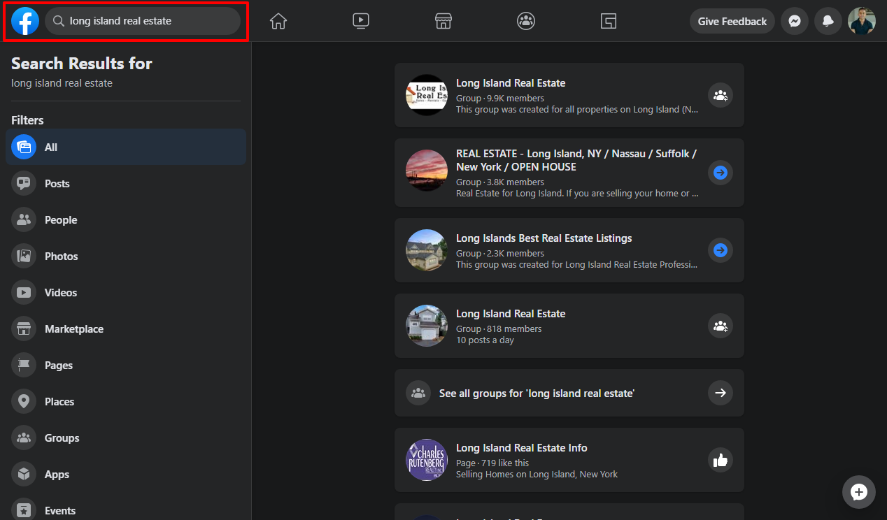Click the new message plus button
This screenshot has height=520, width=887.
point(859,492)
